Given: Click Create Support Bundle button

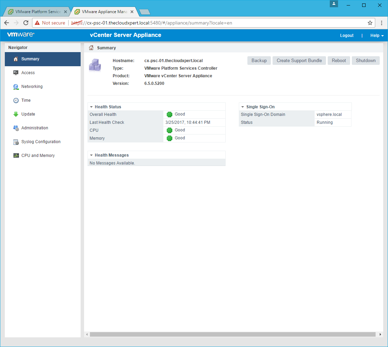Looking at the screenshot, I should (299, 61).
